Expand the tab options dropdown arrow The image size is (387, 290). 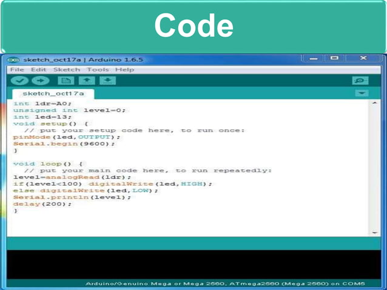[x=362, y=94]
